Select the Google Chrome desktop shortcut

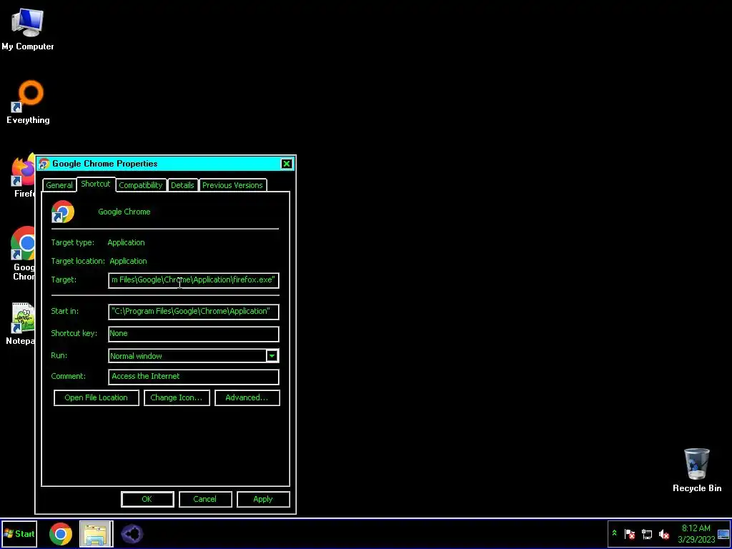[x=24, y=253]
